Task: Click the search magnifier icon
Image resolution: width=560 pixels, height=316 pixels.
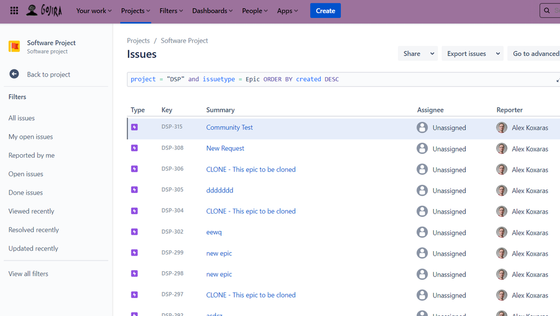Action: pyautogui.click(x=547, y=11)
